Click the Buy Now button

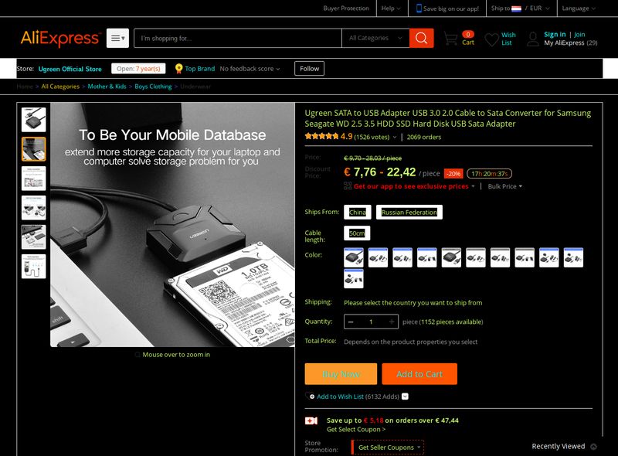(341, 374)
